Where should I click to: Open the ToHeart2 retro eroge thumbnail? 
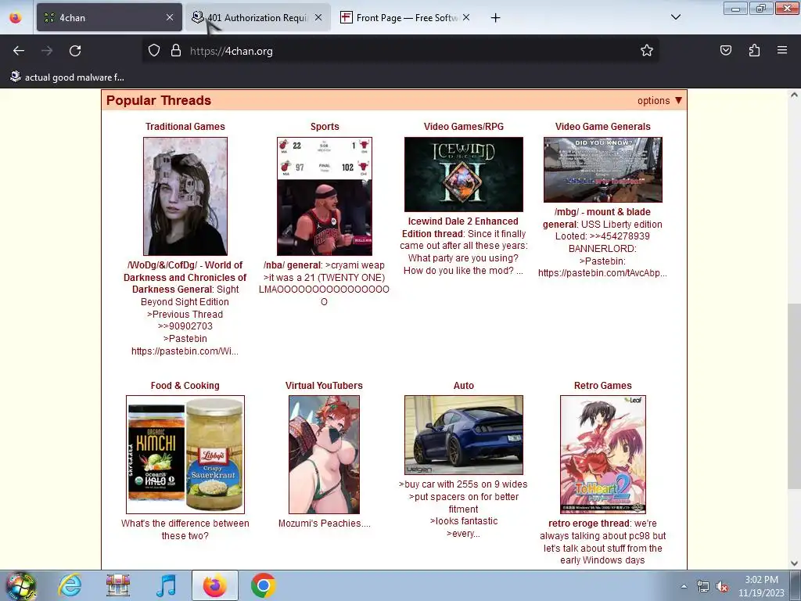603,455
